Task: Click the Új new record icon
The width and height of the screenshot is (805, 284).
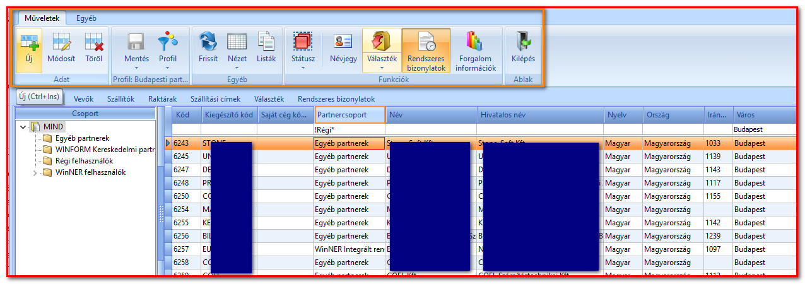Action: (29, 43)
